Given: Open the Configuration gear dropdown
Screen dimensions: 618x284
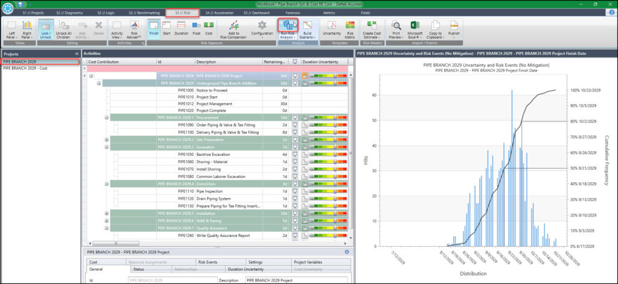Looking at the screenshot, I should click(262, 29).
